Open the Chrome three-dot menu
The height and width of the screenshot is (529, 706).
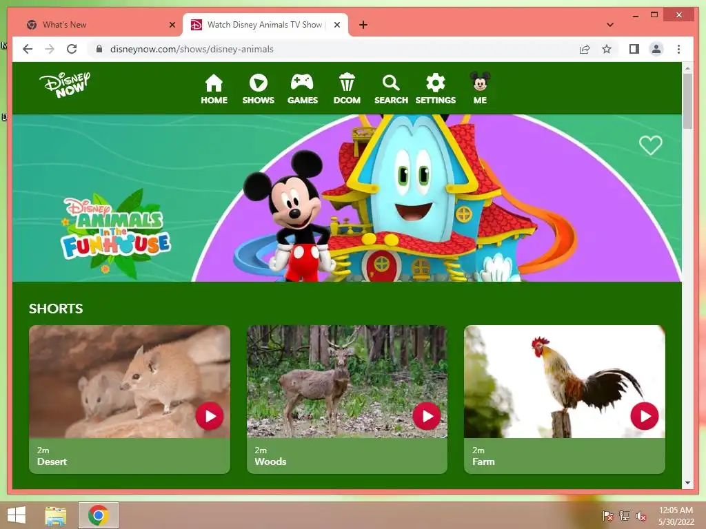click(678, 49)
